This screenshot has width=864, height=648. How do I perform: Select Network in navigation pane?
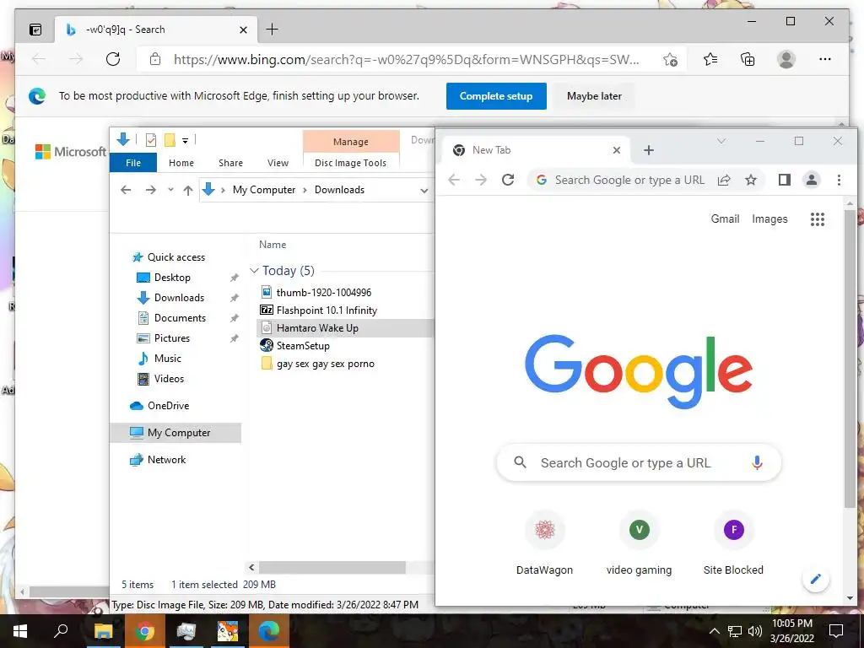[x=166, y=460]
